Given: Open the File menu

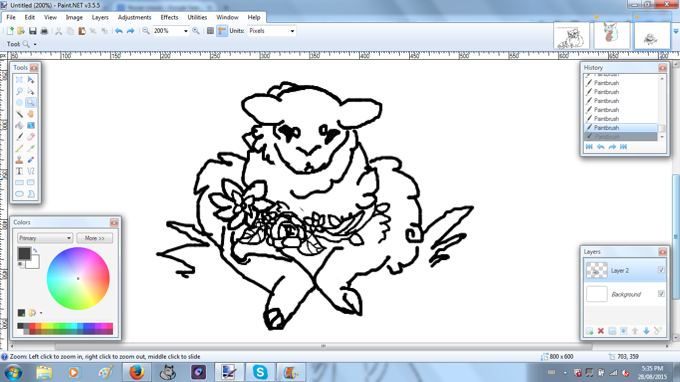Looking at the screenshot, I should point(11,17).
